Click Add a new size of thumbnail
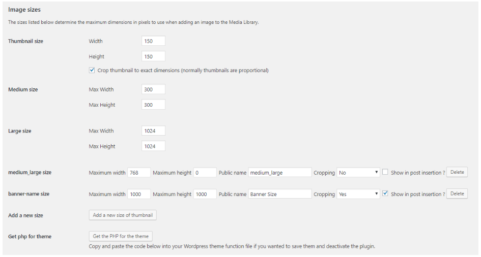Viewport: 481px width, 257px height. click(x=123, y=215)
